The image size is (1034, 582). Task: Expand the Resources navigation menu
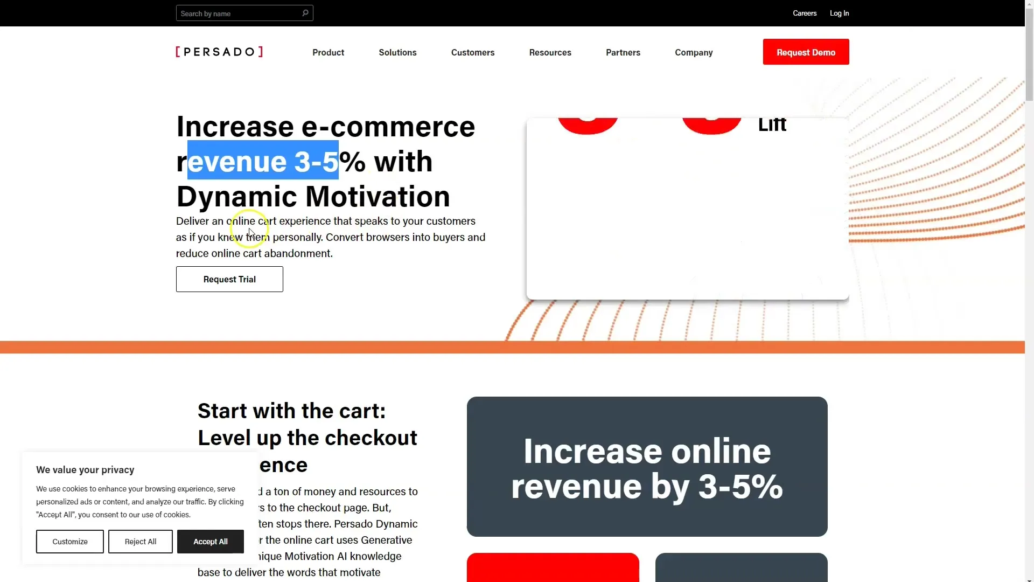pyautogui.click(x=550, y=52)
